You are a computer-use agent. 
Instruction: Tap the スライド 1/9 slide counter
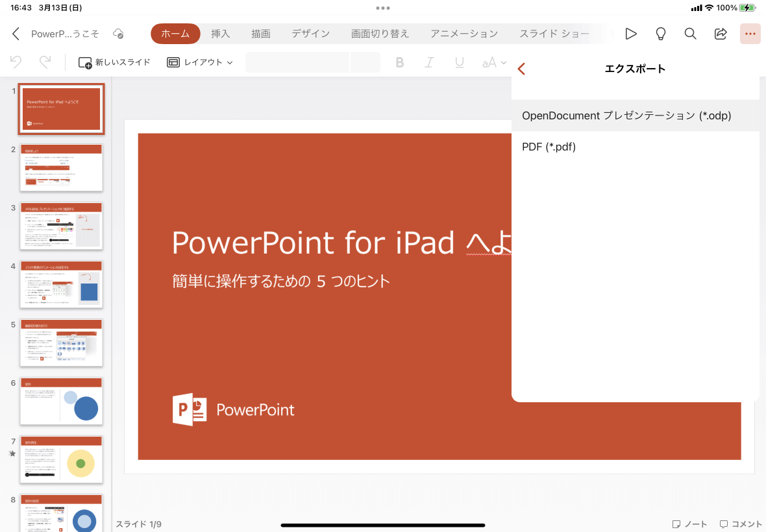click(x=139, y=524)
